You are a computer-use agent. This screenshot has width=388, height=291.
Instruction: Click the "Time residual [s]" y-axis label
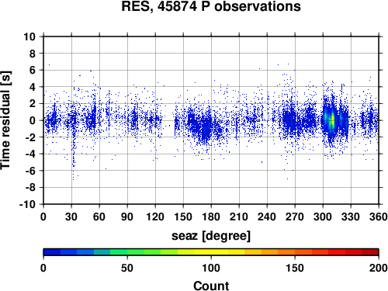[x=6, y=120]
